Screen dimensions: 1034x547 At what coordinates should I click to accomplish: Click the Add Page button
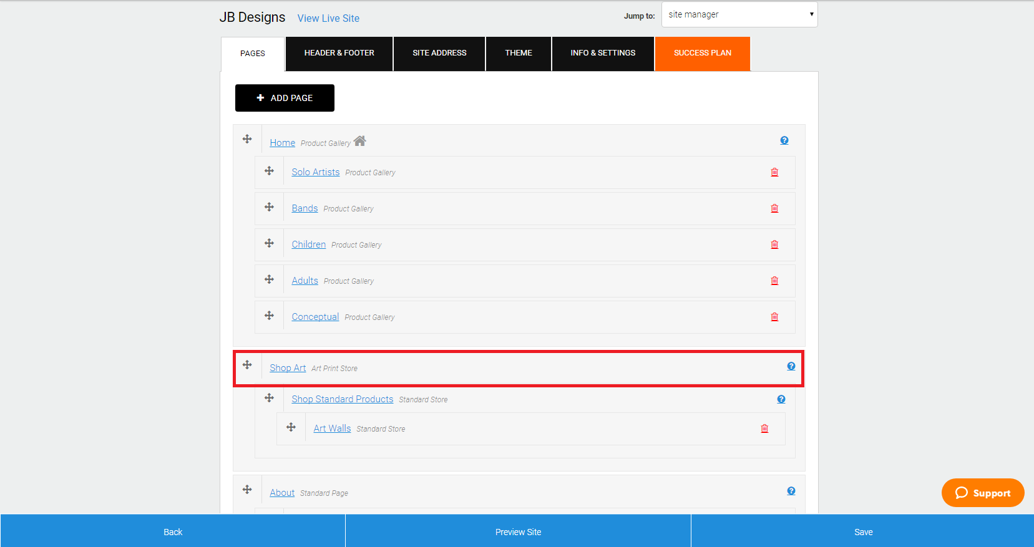pos(285,98)
